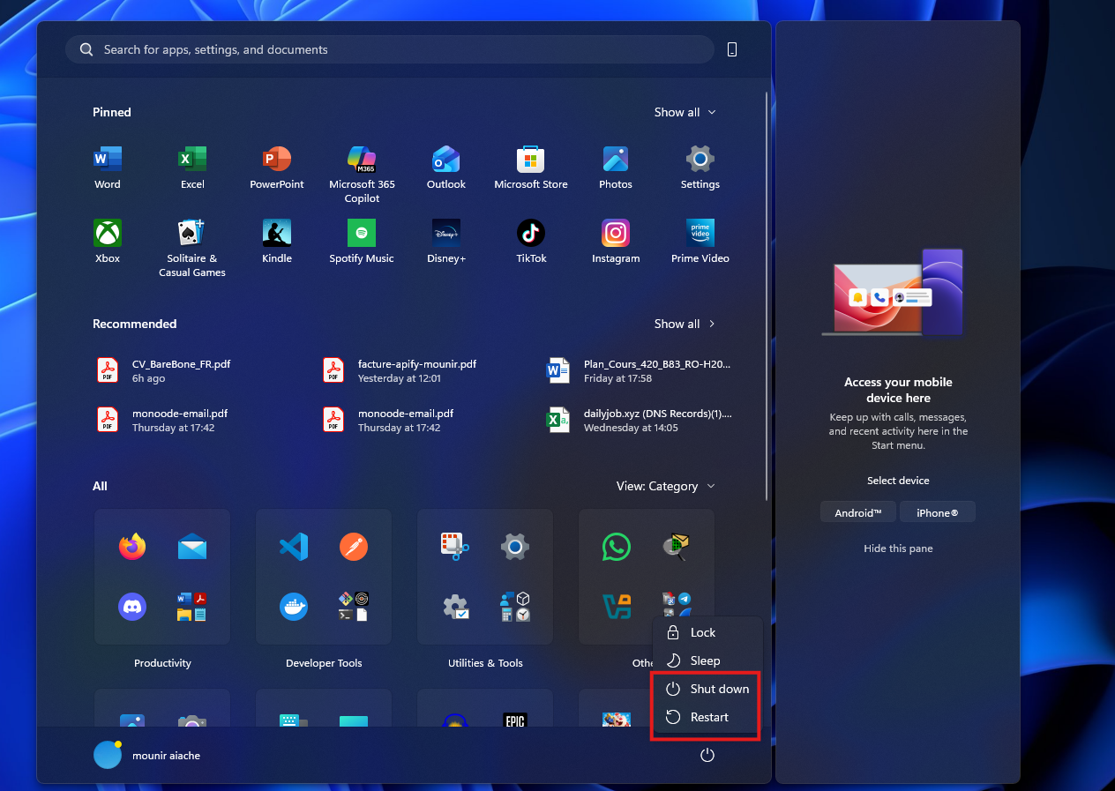
Task: Launch Snipping Tool in Utilities & Tools
Action: [x=455, y=547]
